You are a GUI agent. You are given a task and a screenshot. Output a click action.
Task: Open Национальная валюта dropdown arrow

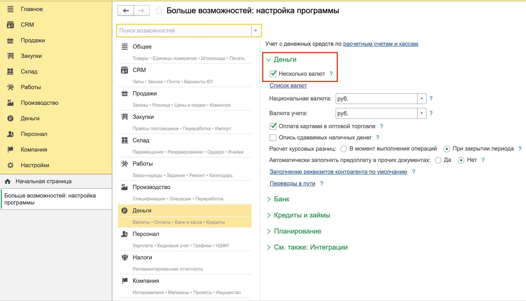point(422,99)
